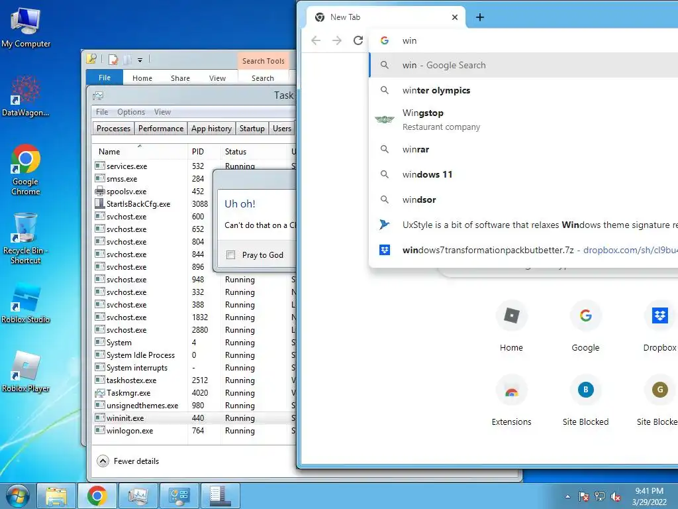Open Recycle Bin shortcut on desktop
This screenshot has height=509, width=678.
[x=26, y=238]
